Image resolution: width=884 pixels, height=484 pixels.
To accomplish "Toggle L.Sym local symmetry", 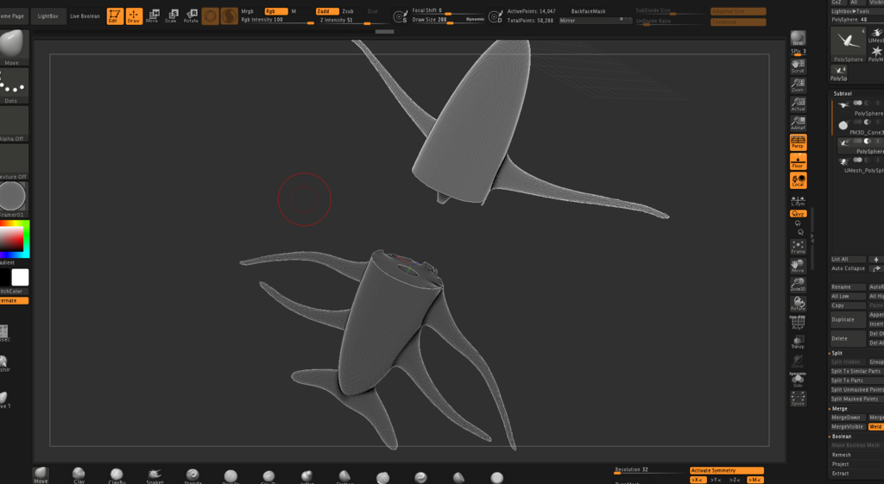I will coord(798,200).
